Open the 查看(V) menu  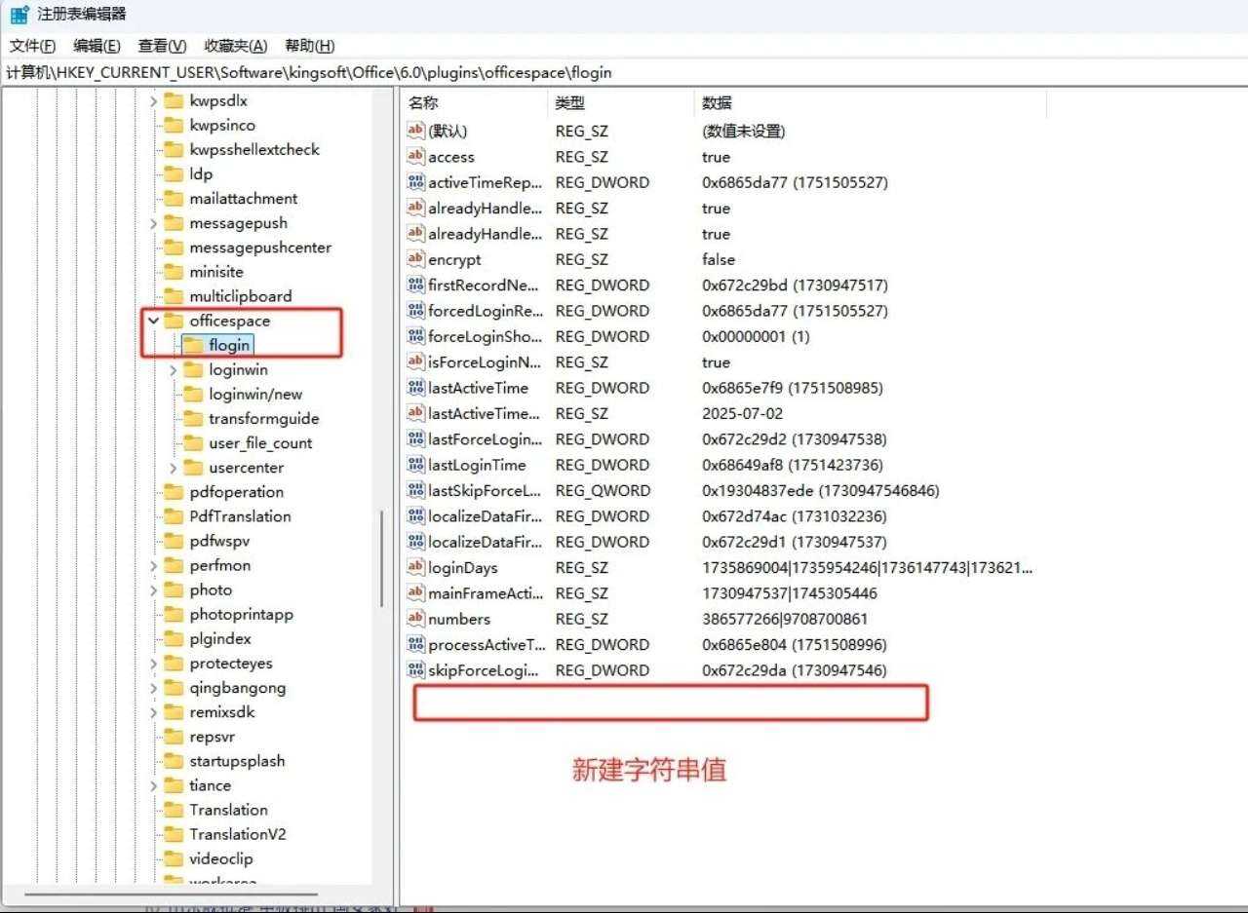(162, 46)
